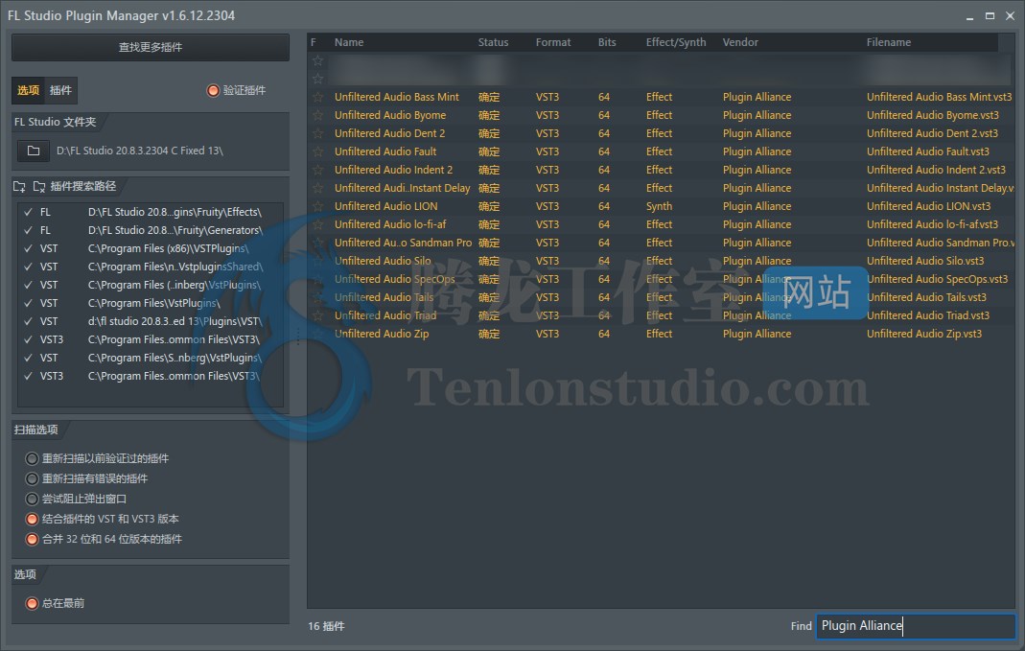Switch to the 插件 tab
Viewport: 1025px width, 651px height.
point(60,90)
